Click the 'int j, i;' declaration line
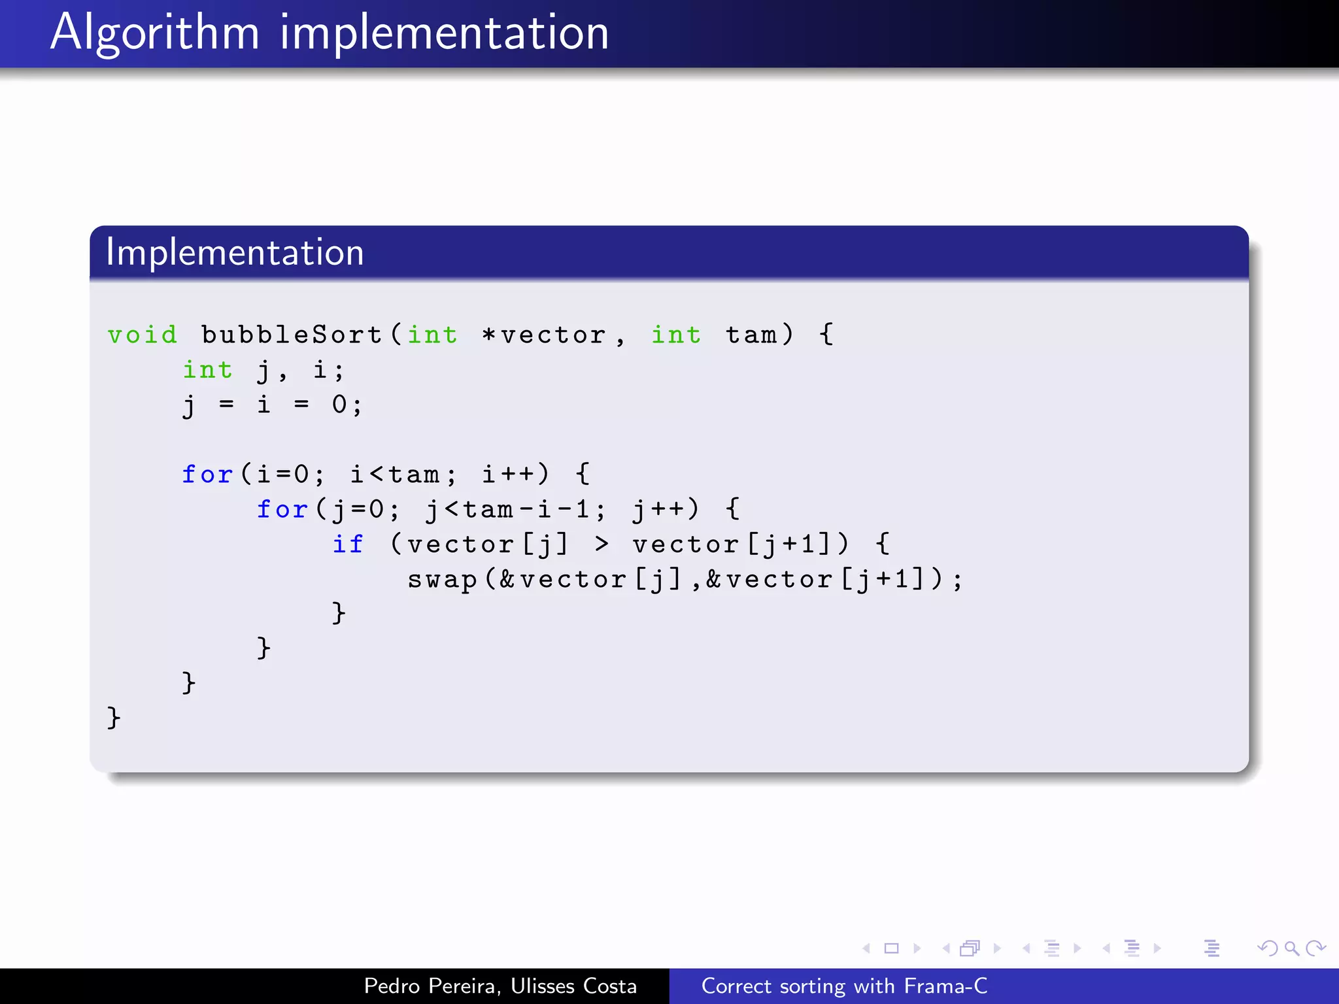Image resolution: width=1339 pixels, height=1004 pixels. point(263,370)
